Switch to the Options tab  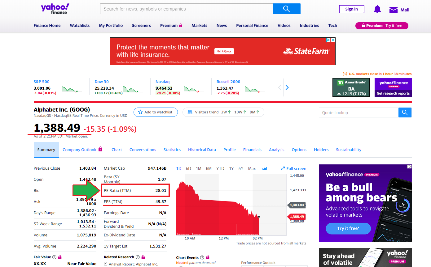[x=299, y=150]
